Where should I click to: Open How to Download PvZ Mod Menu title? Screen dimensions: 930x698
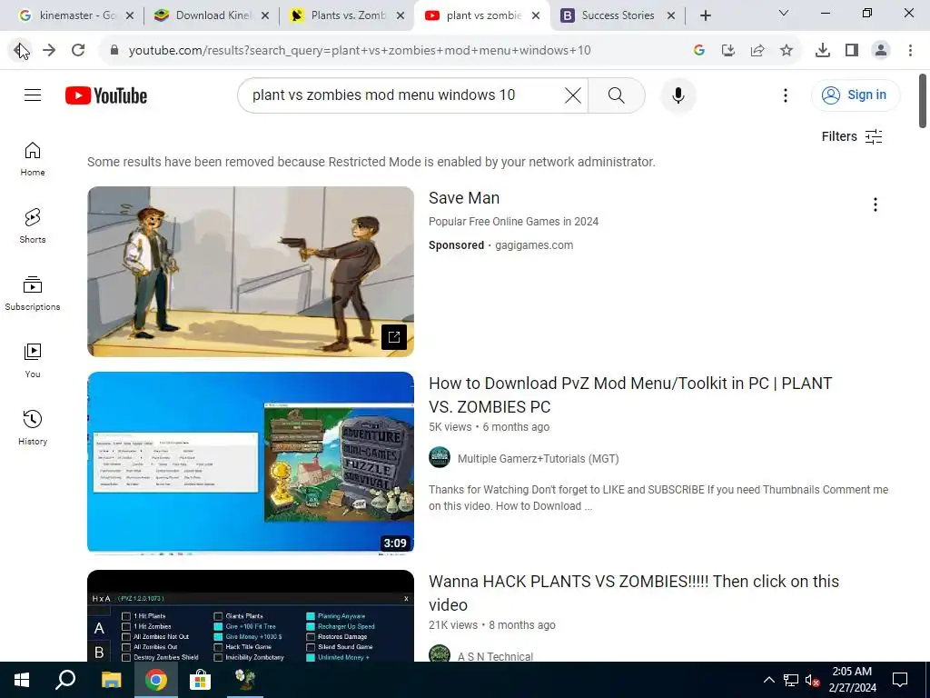click(x=630, y=394)
